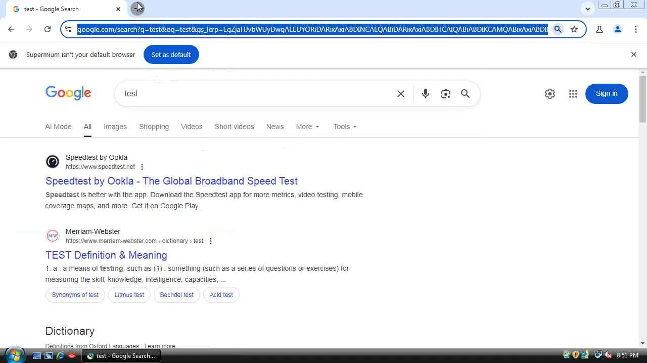Click the Acid test chip

(221, 295)
